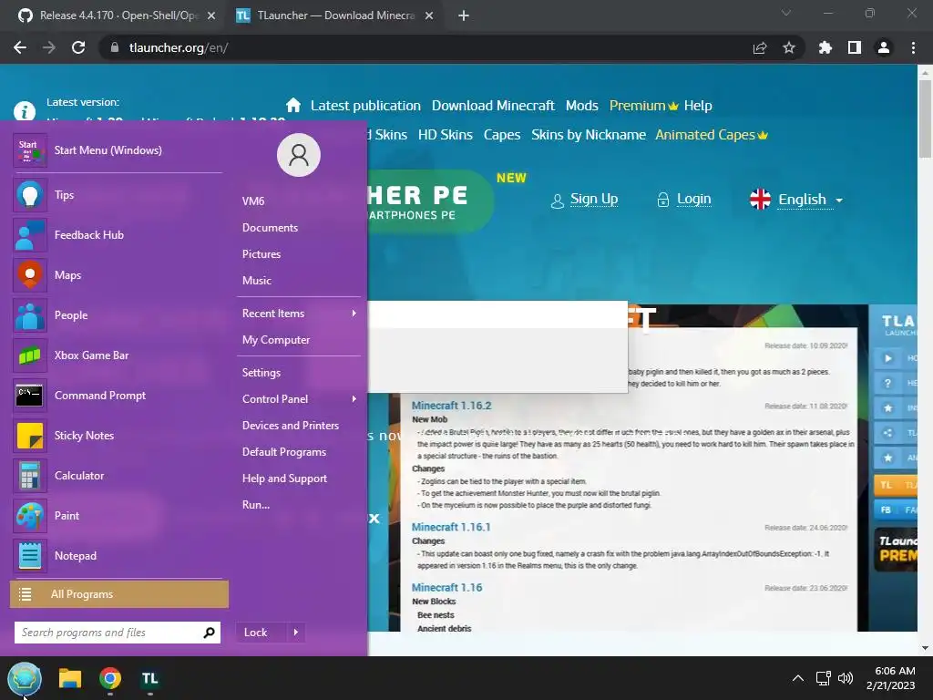This screenshot has height=700, width=933.
Task: Focus the Search programs and files box
Action: [x=118, y=633]
